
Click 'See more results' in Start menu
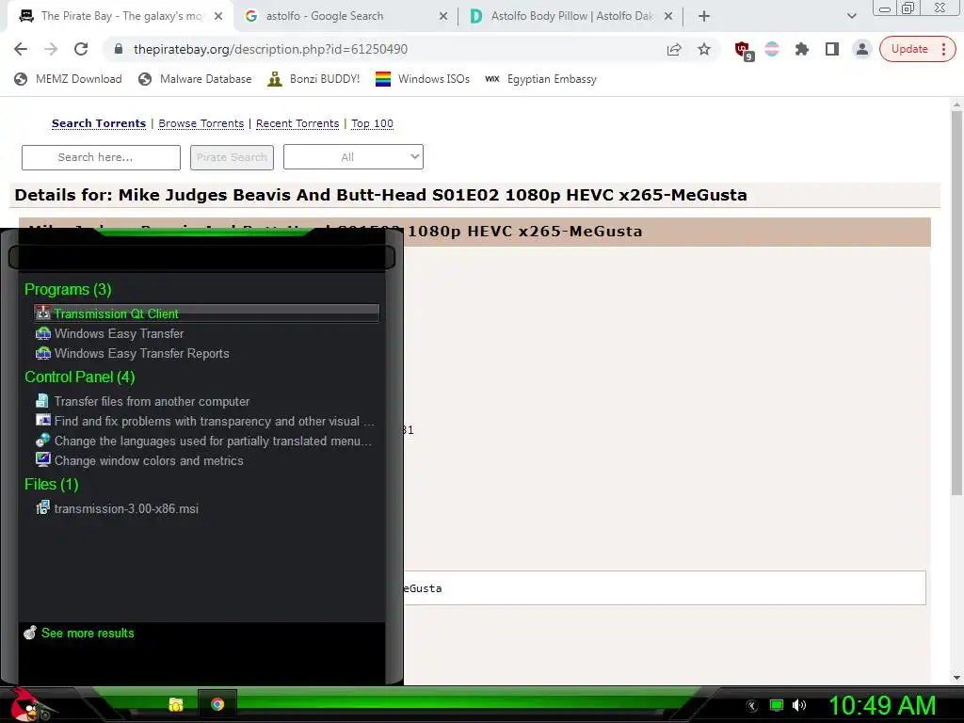79,633
